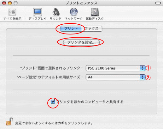This screenshot has width=163, height=129.
Task: Switch to the ファクス tab
Action: pos(91,29)
